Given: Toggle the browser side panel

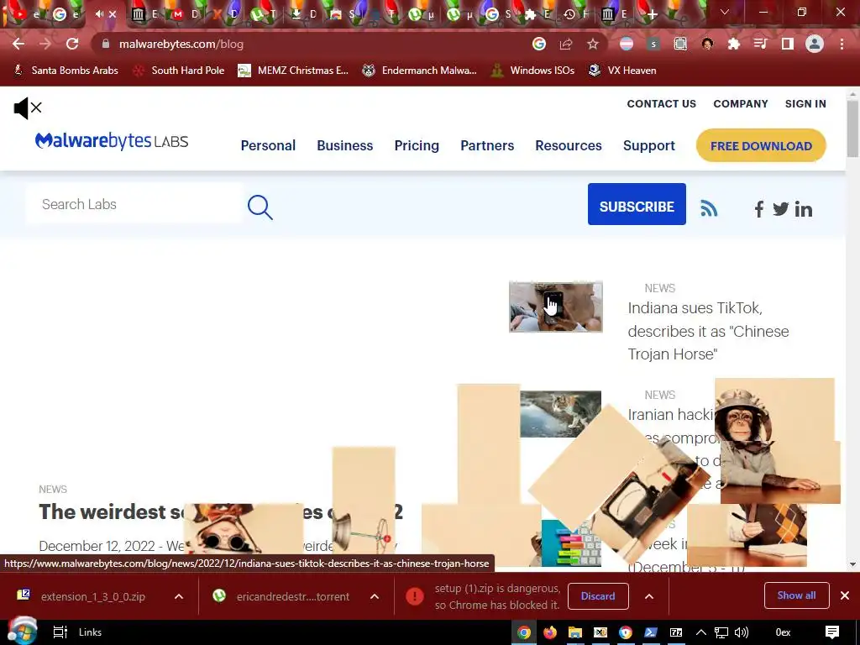Looking at the screenshot, I should (x=788, y=44).
